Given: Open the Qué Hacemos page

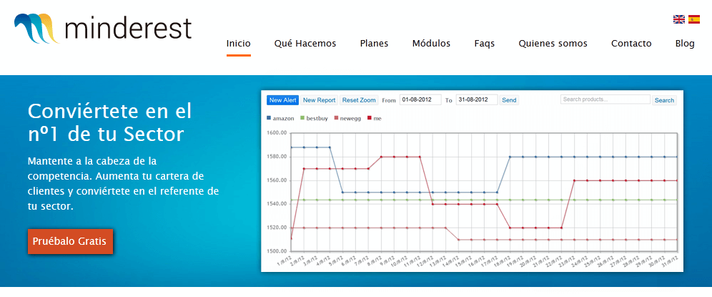Looking at the screenshot, I should click(x=305, y=44).
